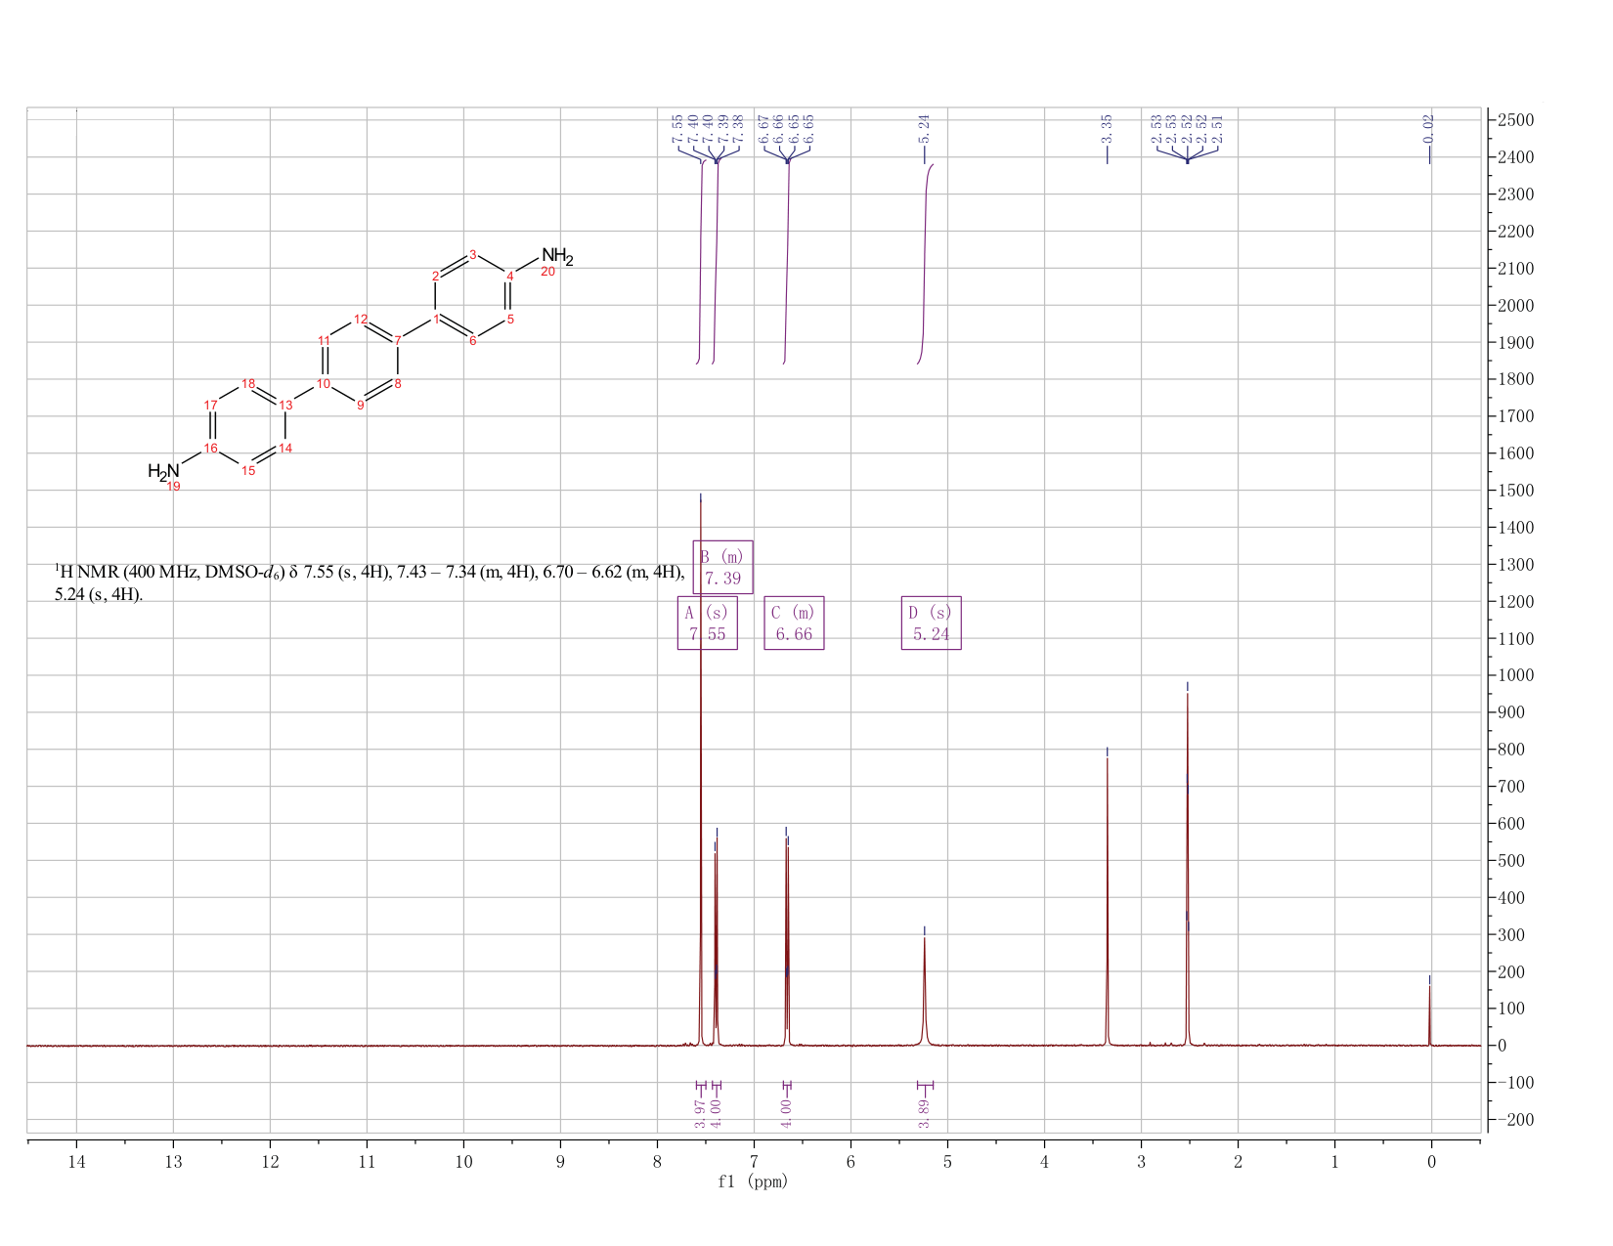Viewport: 1613px width, 1246px height.
Task: Click the x-axis tick label 5
Action: 947,1162
